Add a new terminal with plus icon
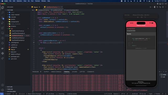 159,72
